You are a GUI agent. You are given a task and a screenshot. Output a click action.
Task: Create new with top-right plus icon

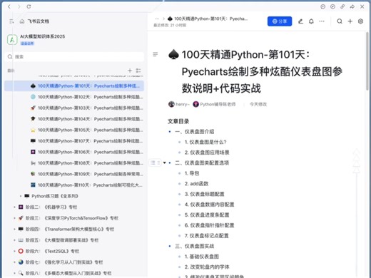350,21
